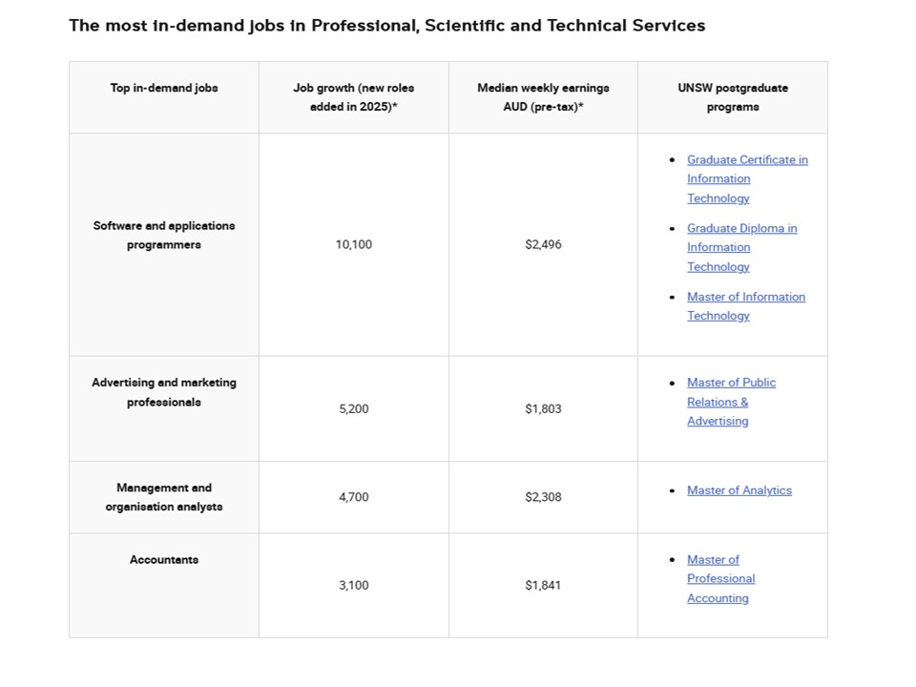Visit the Master of Analytics link
Screen dimensions: 916x687
click(739, 490)
